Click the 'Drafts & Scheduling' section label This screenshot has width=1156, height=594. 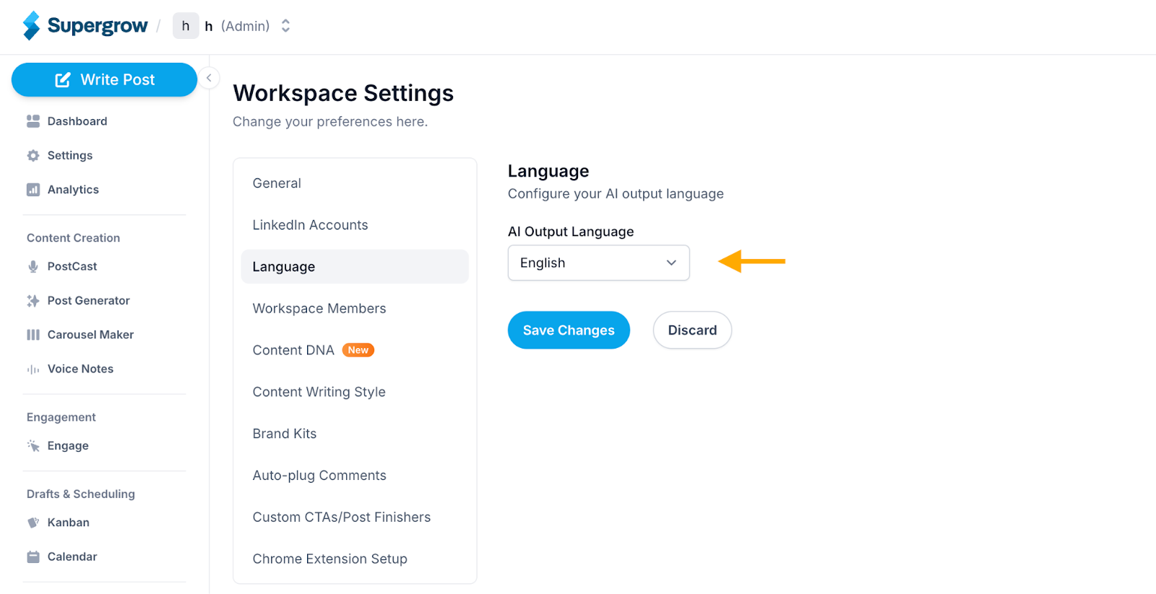(x=81, y=494)
